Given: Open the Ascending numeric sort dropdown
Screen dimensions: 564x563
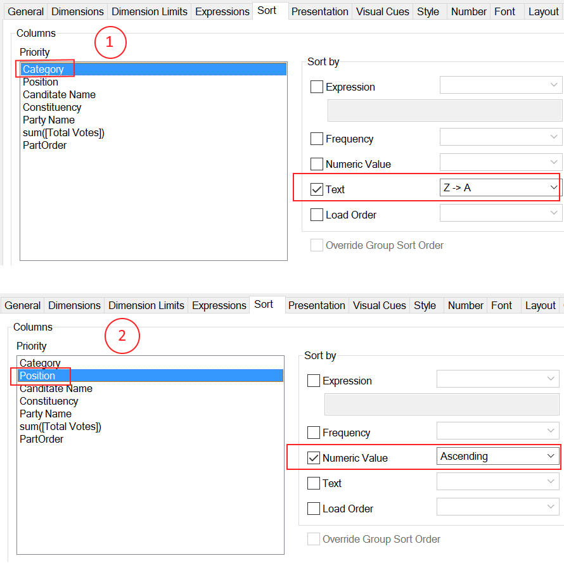Looking at the screenshot, I should [497, 457].
